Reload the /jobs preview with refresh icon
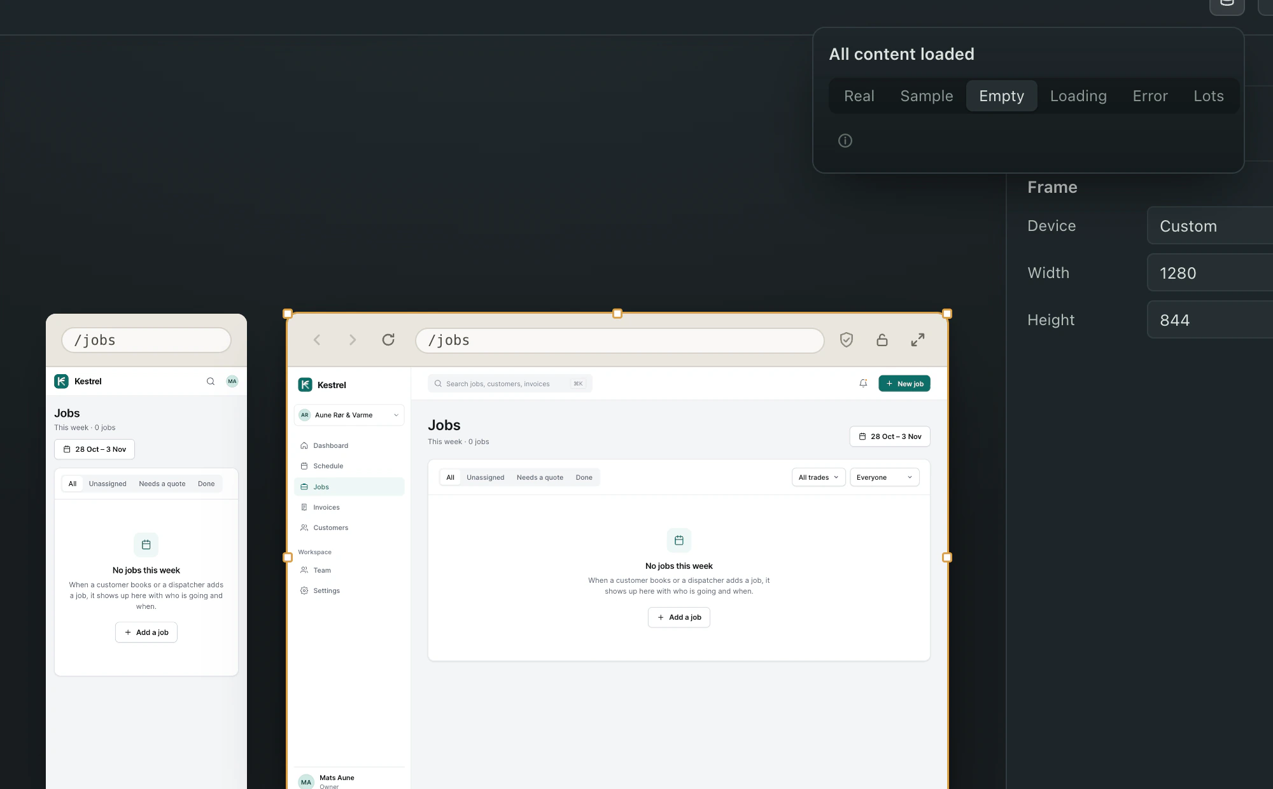Image resolution: width=1273 pixels, height=789 pixels. (388, 340)
